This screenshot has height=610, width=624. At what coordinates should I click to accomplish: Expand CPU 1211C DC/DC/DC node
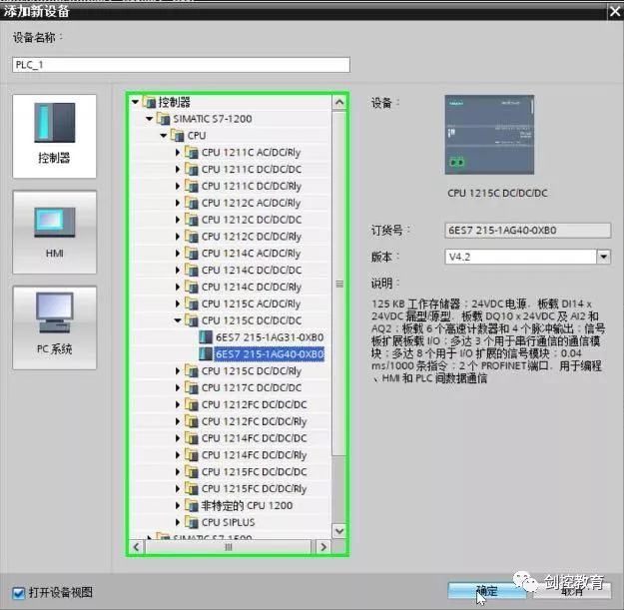(178, 169)
